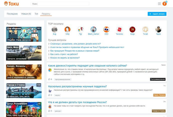This screenshot has height=117, width=173.
Task: Click comment icon with 3 replies
Action: [x=49, y=111]
